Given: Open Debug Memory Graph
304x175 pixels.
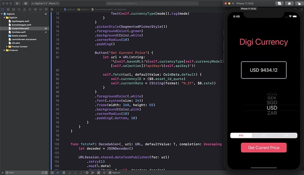Looking at the screenshot, I should (93, 172).
